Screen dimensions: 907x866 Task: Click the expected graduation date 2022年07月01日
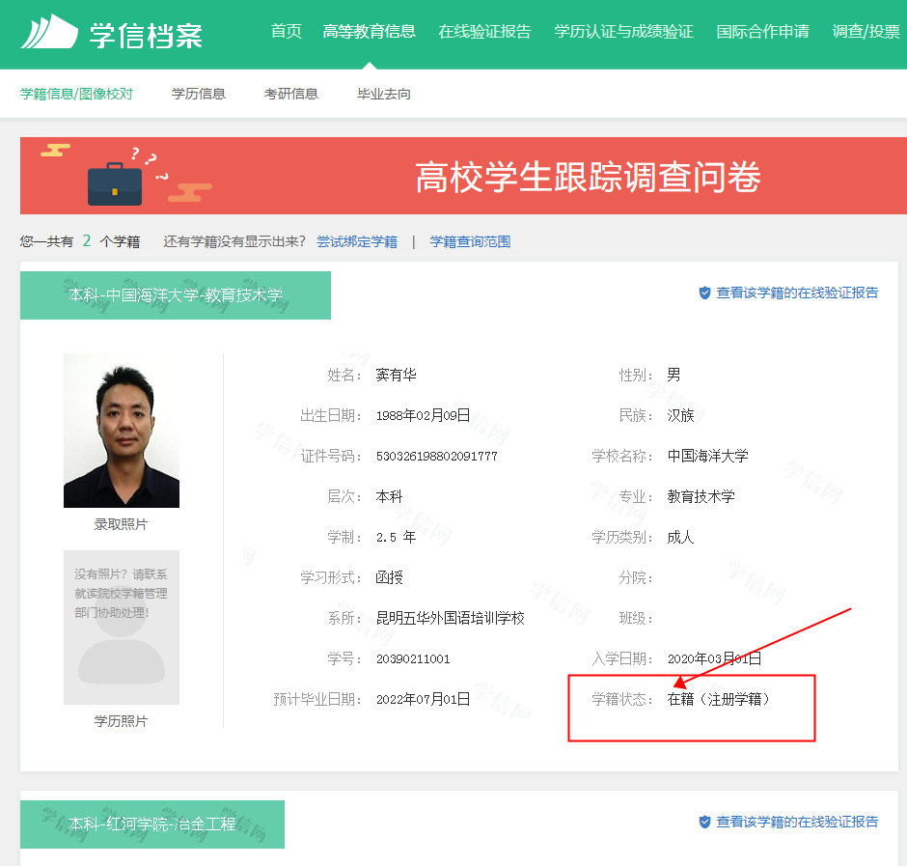(x=423, y=699)
